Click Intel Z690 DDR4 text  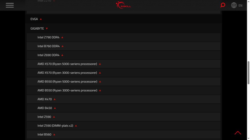click(x=48, y=55)
